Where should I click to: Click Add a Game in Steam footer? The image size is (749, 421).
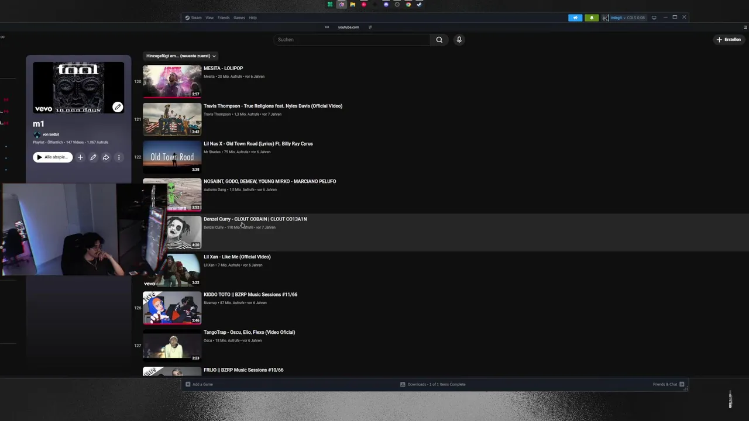pos(199,384)
